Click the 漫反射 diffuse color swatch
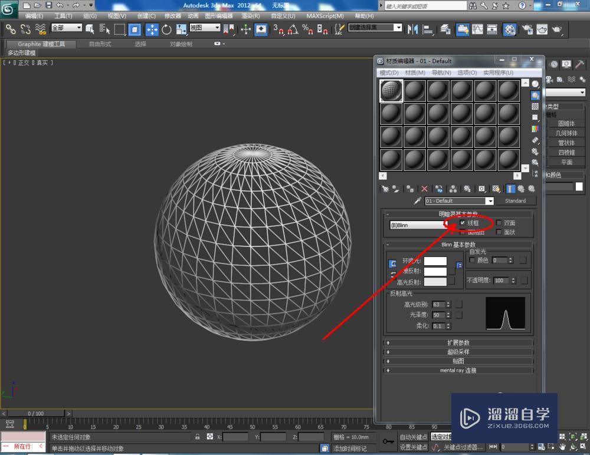 point(436,272)
